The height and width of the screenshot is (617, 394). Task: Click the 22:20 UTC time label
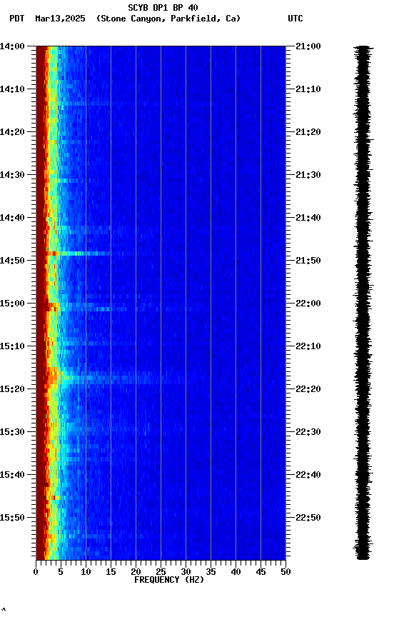tap(308, 389)
